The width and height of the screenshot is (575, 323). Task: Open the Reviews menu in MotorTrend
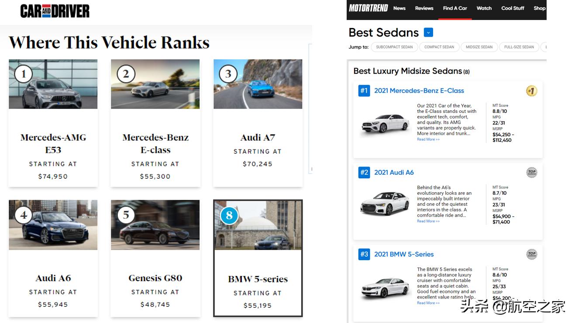[x=424, y=8]
